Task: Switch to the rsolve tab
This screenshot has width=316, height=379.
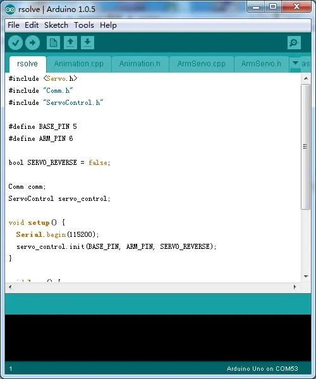Action: click(x=27, y=64)
